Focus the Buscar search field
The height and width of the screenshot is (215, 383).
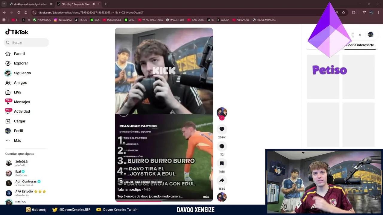click(x=26, y=42)
